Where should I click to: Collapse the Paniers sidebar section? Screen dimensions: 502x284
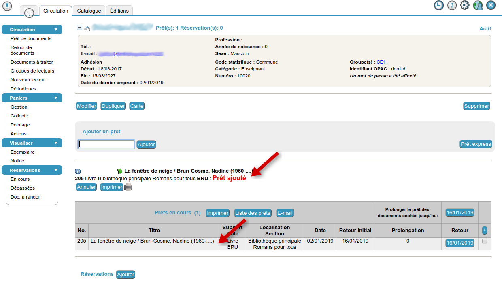point(56,98)
